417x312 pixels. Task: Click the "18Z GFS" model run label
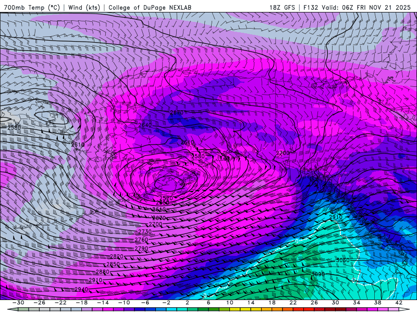[x=282, y=7]
